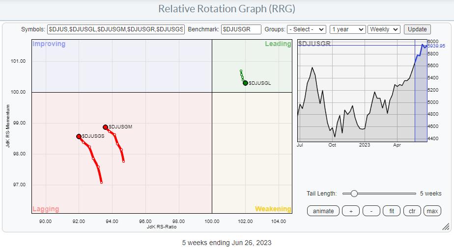Select the $DJUSGM red data point
The width and height of the screenshot is (454, 248).
pyautogui.click(x=105, y=127)
